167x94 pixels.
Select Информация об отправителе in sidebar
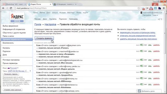pos(14,29)
